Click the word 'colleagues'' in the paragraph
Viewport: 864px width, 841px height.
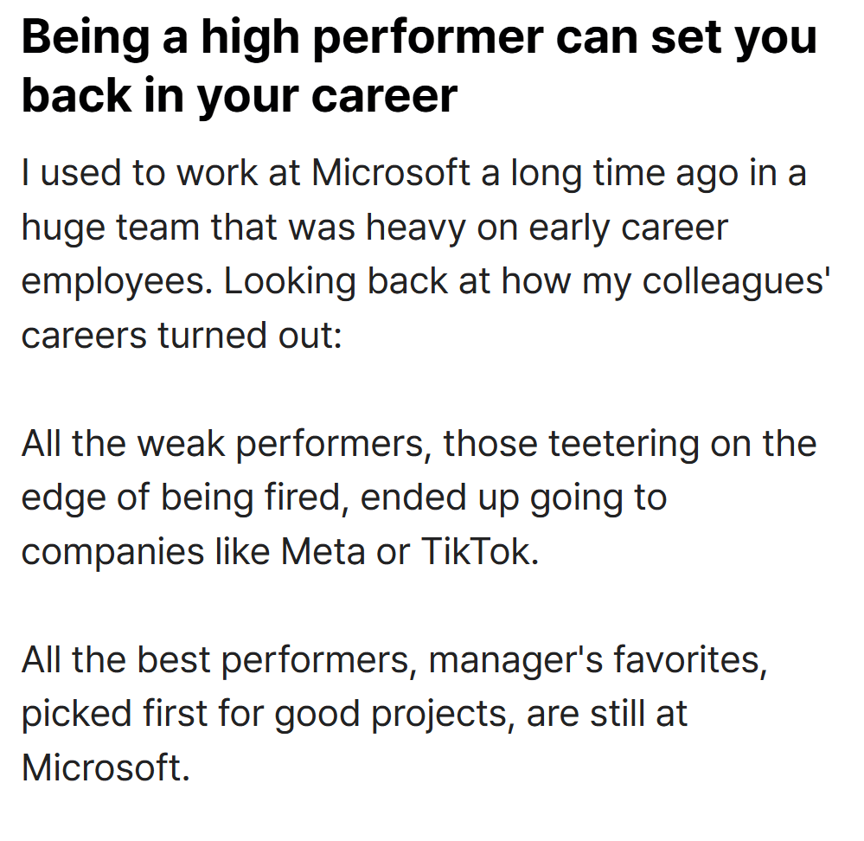[x=736, y=283]
